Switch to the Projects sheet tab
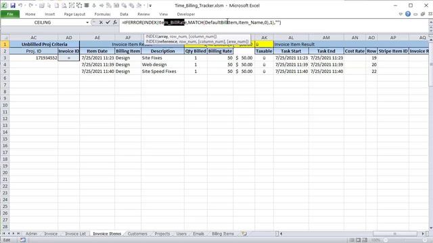Viewport: 433px width, 243px height. point(162,234)
